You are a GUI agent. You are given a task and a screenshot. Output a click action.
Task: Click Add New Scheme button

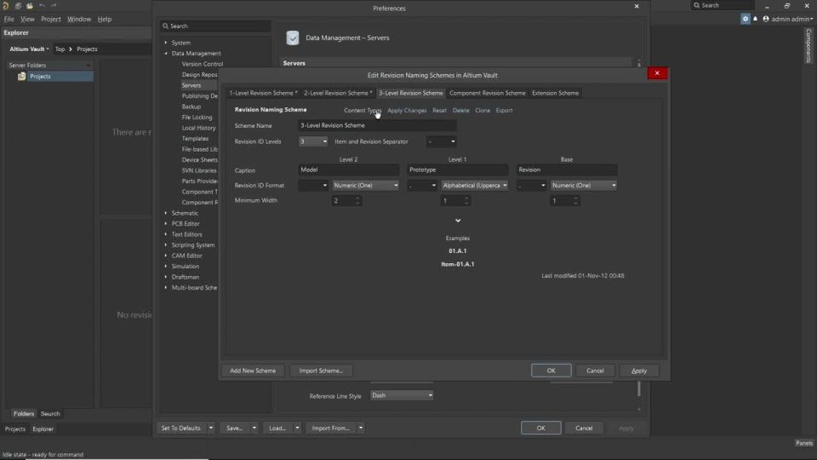(253, 371)
